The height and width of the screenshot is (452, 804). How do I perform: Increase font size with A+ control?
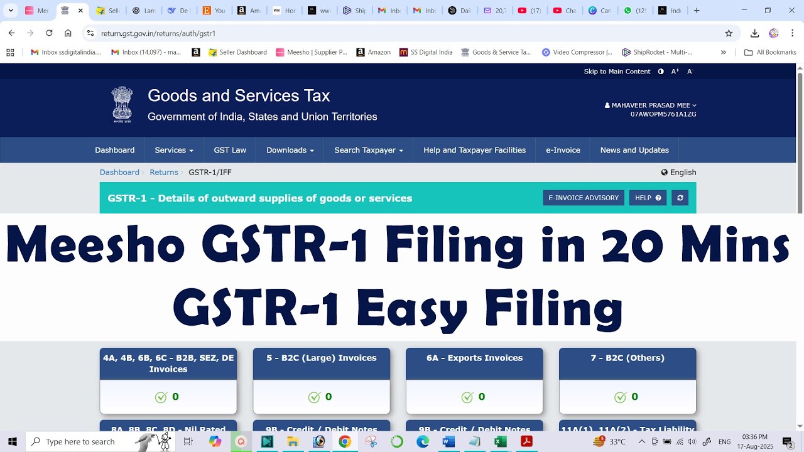point(675,72)
